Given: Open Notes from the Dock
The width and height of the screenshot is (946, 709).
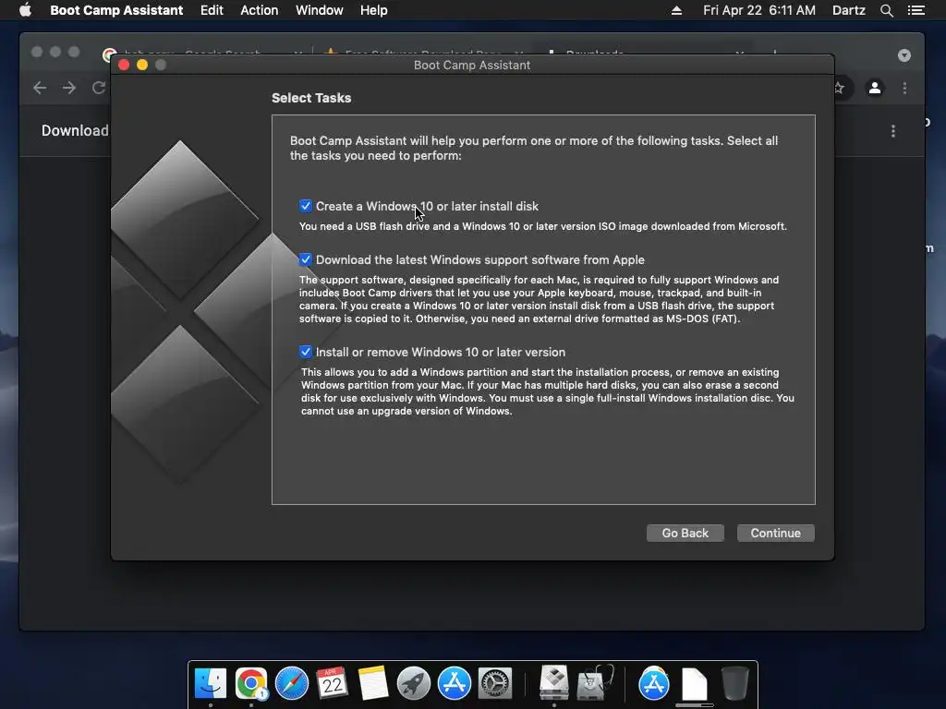Looking at the screenshot, I should (x=373, y=683).
